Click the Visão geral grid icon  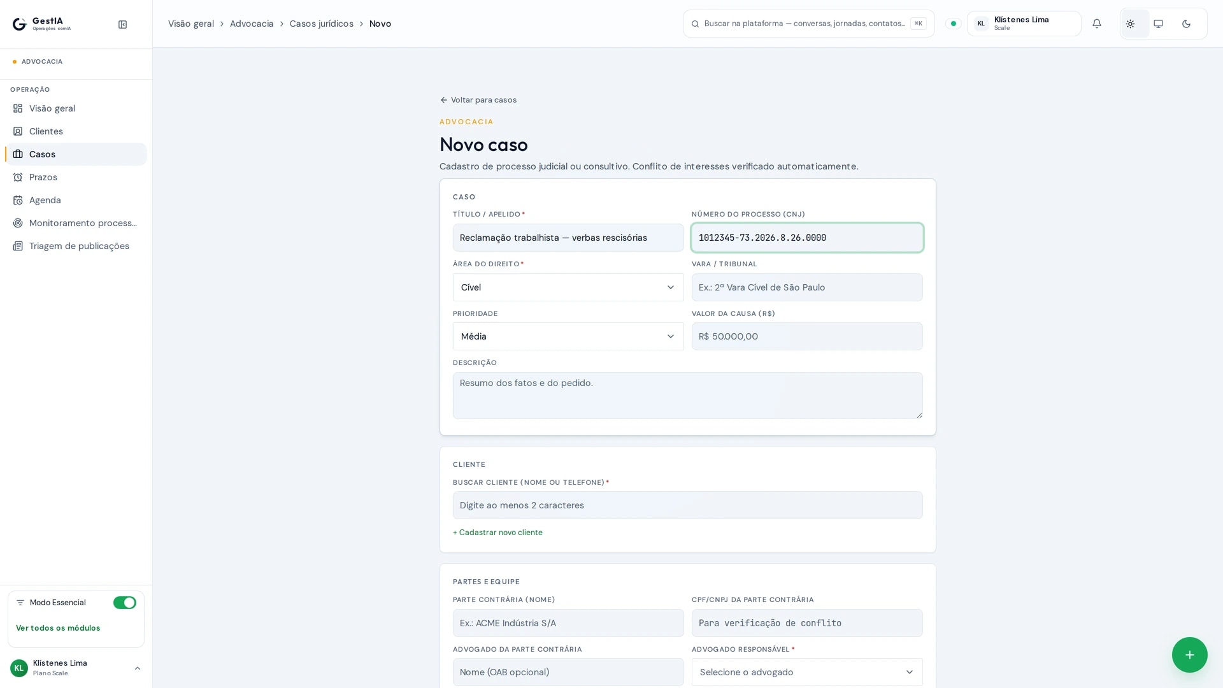coord(18,108)
